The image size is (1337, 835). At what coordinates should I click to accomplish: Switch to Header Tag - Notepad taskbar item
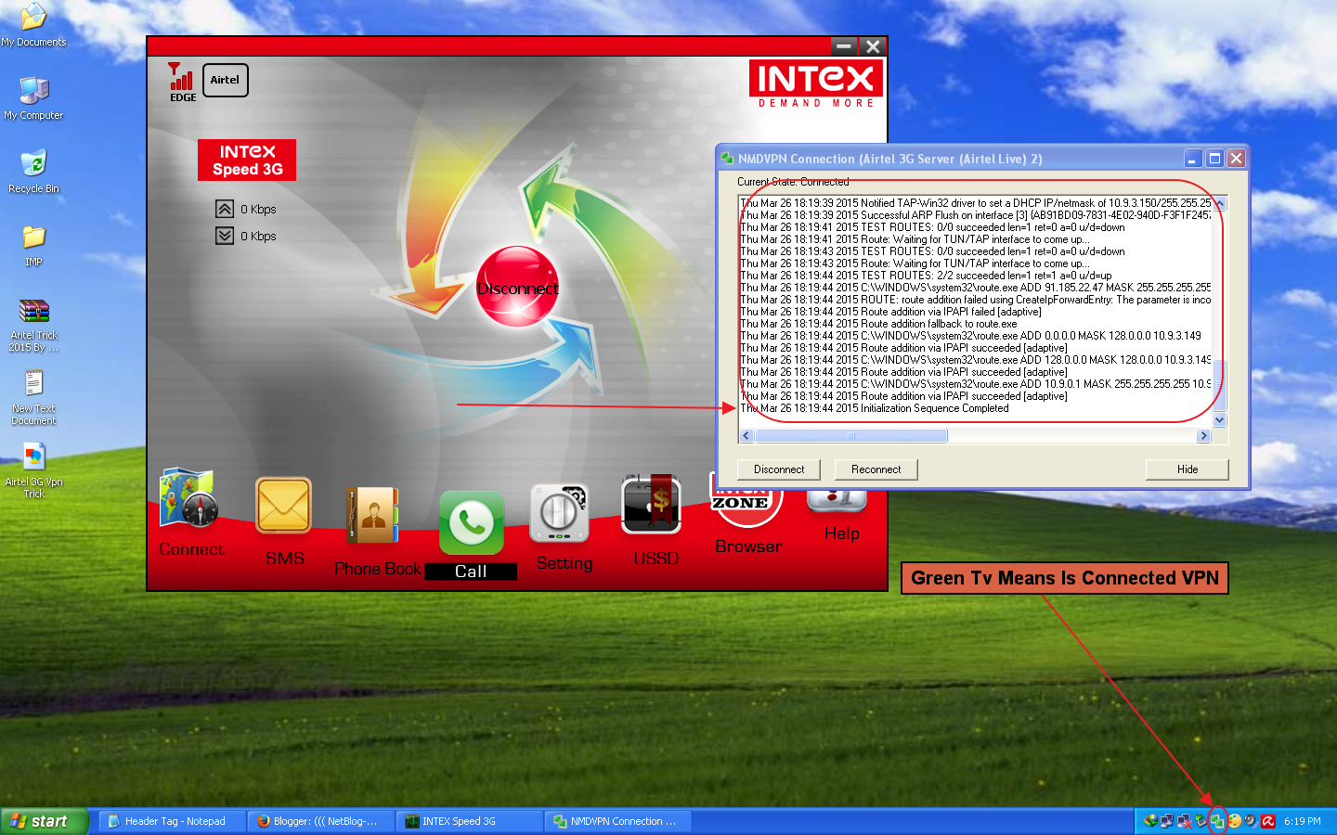(173, 821)
